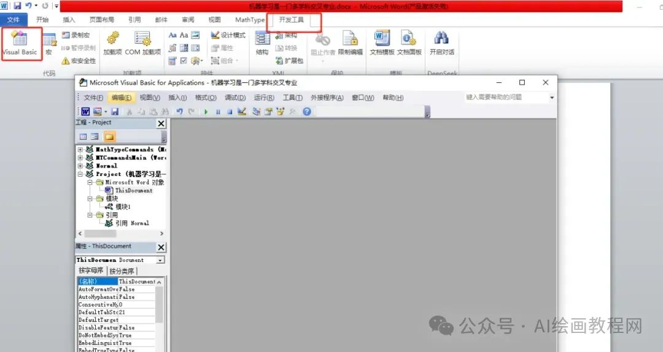663x352 pixels.
Task: Click the 宏 (Macros) ribbon button
Action: click(x=49, y=44)
